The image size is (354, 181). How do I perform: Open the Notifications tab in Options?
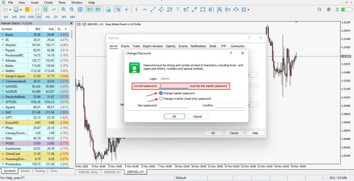click(x=198, y=46)
